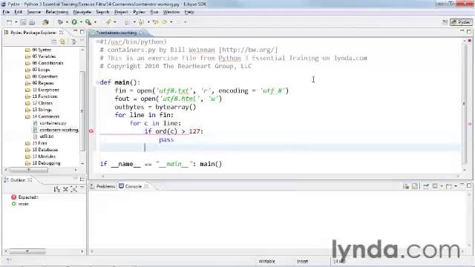Click the Debug (bug) toolbar icon
The image size is (475, 267).
click(60, 22)
